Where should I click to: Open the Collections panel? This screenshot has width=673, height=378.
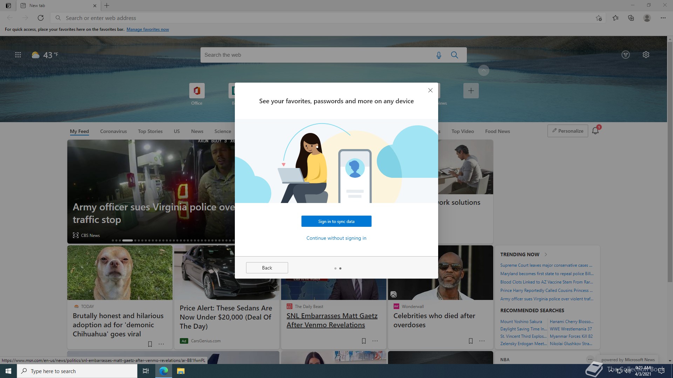point(631,18)
